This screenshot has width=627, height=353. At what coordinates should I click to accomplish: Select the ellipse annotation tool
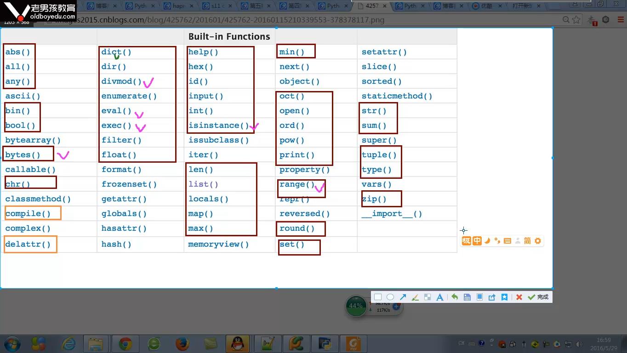390,297
